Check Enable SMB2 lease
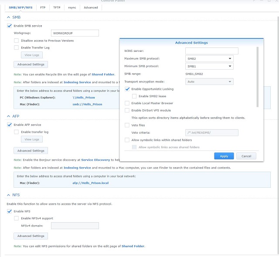 click(x=134, y=96)
